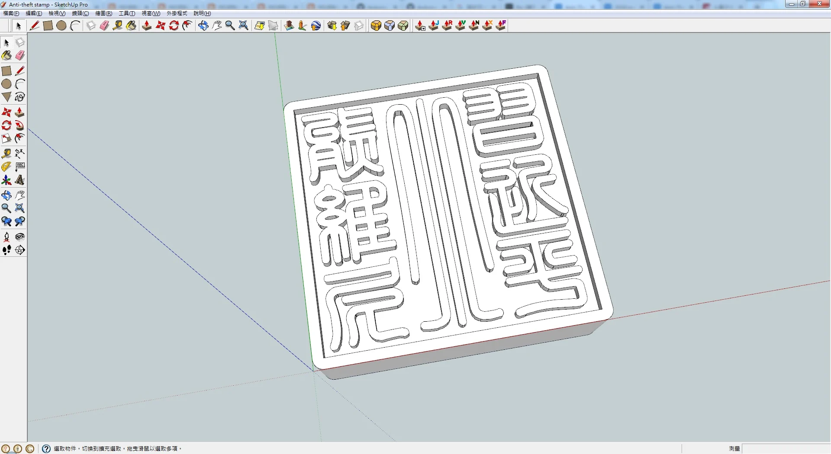This screenshot has height=454, width=831.
Task: Choose the Walk tool footprints icon
Action: [6, 250]
